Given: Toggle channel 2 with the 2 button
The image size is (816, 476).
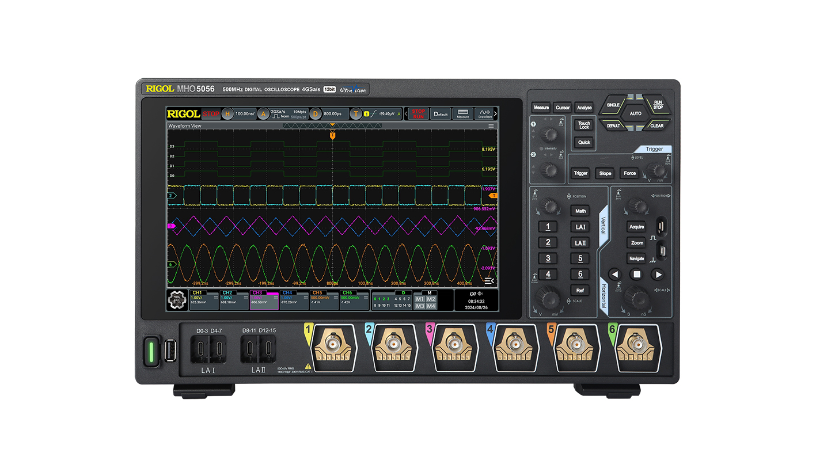Looking at the screenshot, I should [x=548, y=243].
